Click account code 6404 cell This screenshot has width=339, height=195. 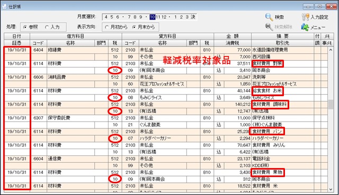(38, 50)
